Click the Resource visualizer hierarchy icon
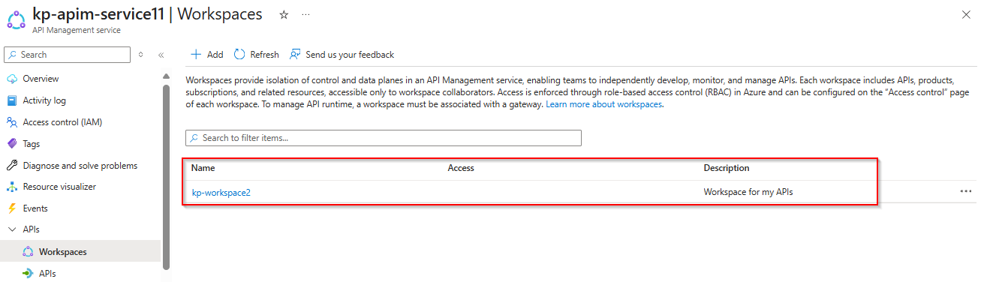This screenshot has height=282, width=981. tap(12, 187)
